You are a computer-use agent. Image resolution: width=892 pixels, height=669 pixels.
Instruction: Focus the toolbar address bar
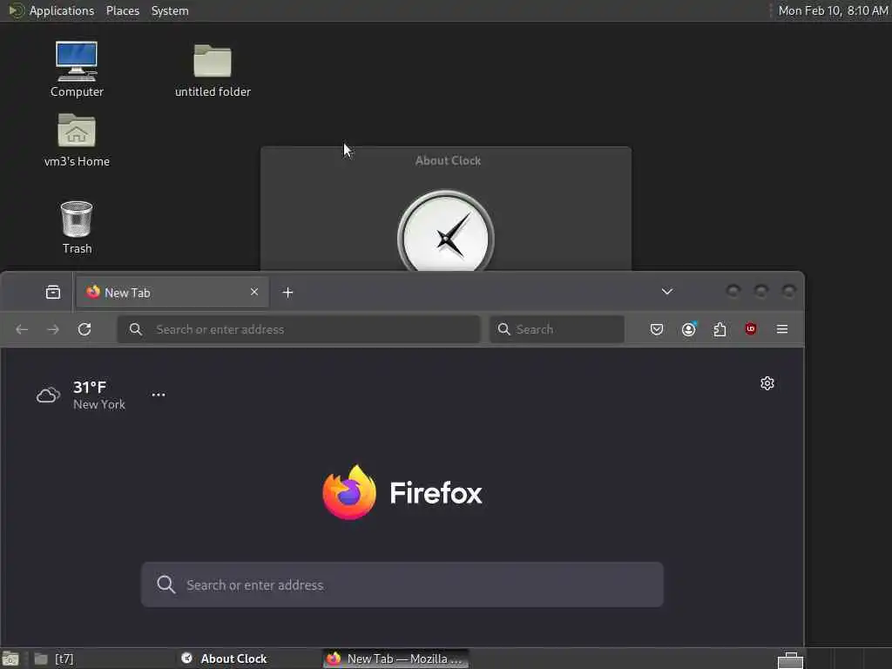tap(299, 329)
